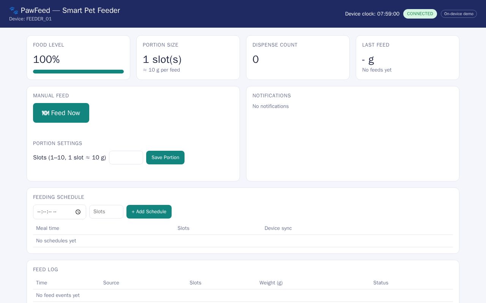
Task: Open the clock picker icon in time field
Action: [x=78, y=212]
